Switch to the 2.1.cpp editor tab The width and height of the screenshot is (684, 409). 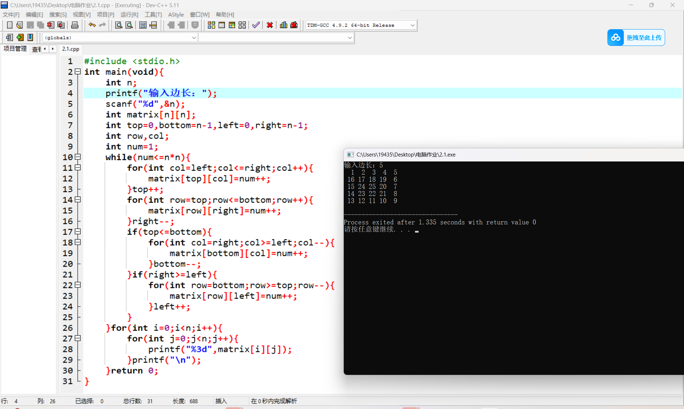point(71,49)
